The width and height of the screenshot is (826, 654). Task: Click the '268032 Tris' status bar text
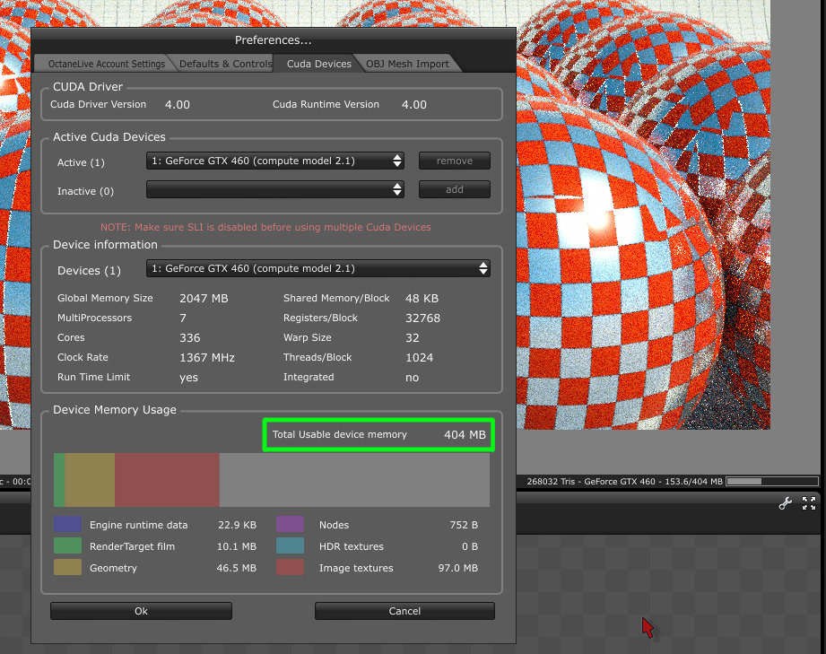tap(551, 481)
